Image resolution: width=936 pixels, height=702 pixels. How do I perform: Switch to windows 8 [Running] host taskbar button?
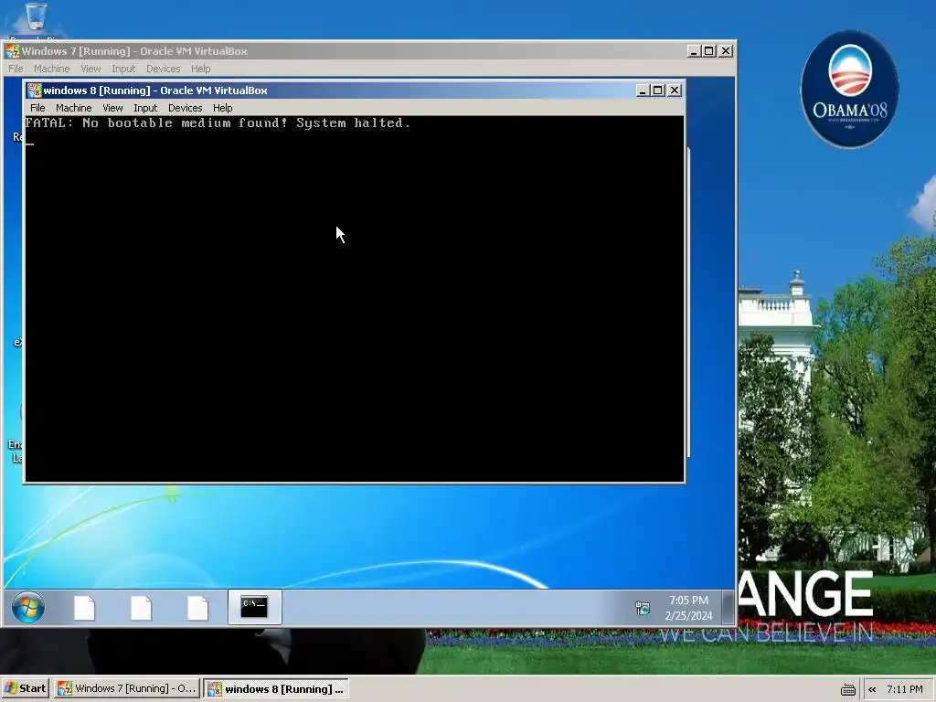tap(276, 688)
